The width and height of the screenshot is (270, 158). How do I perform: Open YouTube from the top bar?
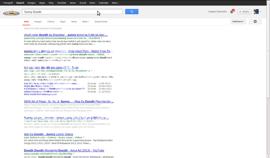(x=61, y=3)
